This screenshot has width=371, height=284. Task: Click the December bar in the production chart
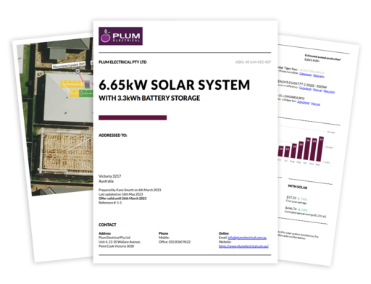pyautogui.click(x=320, y=149)
